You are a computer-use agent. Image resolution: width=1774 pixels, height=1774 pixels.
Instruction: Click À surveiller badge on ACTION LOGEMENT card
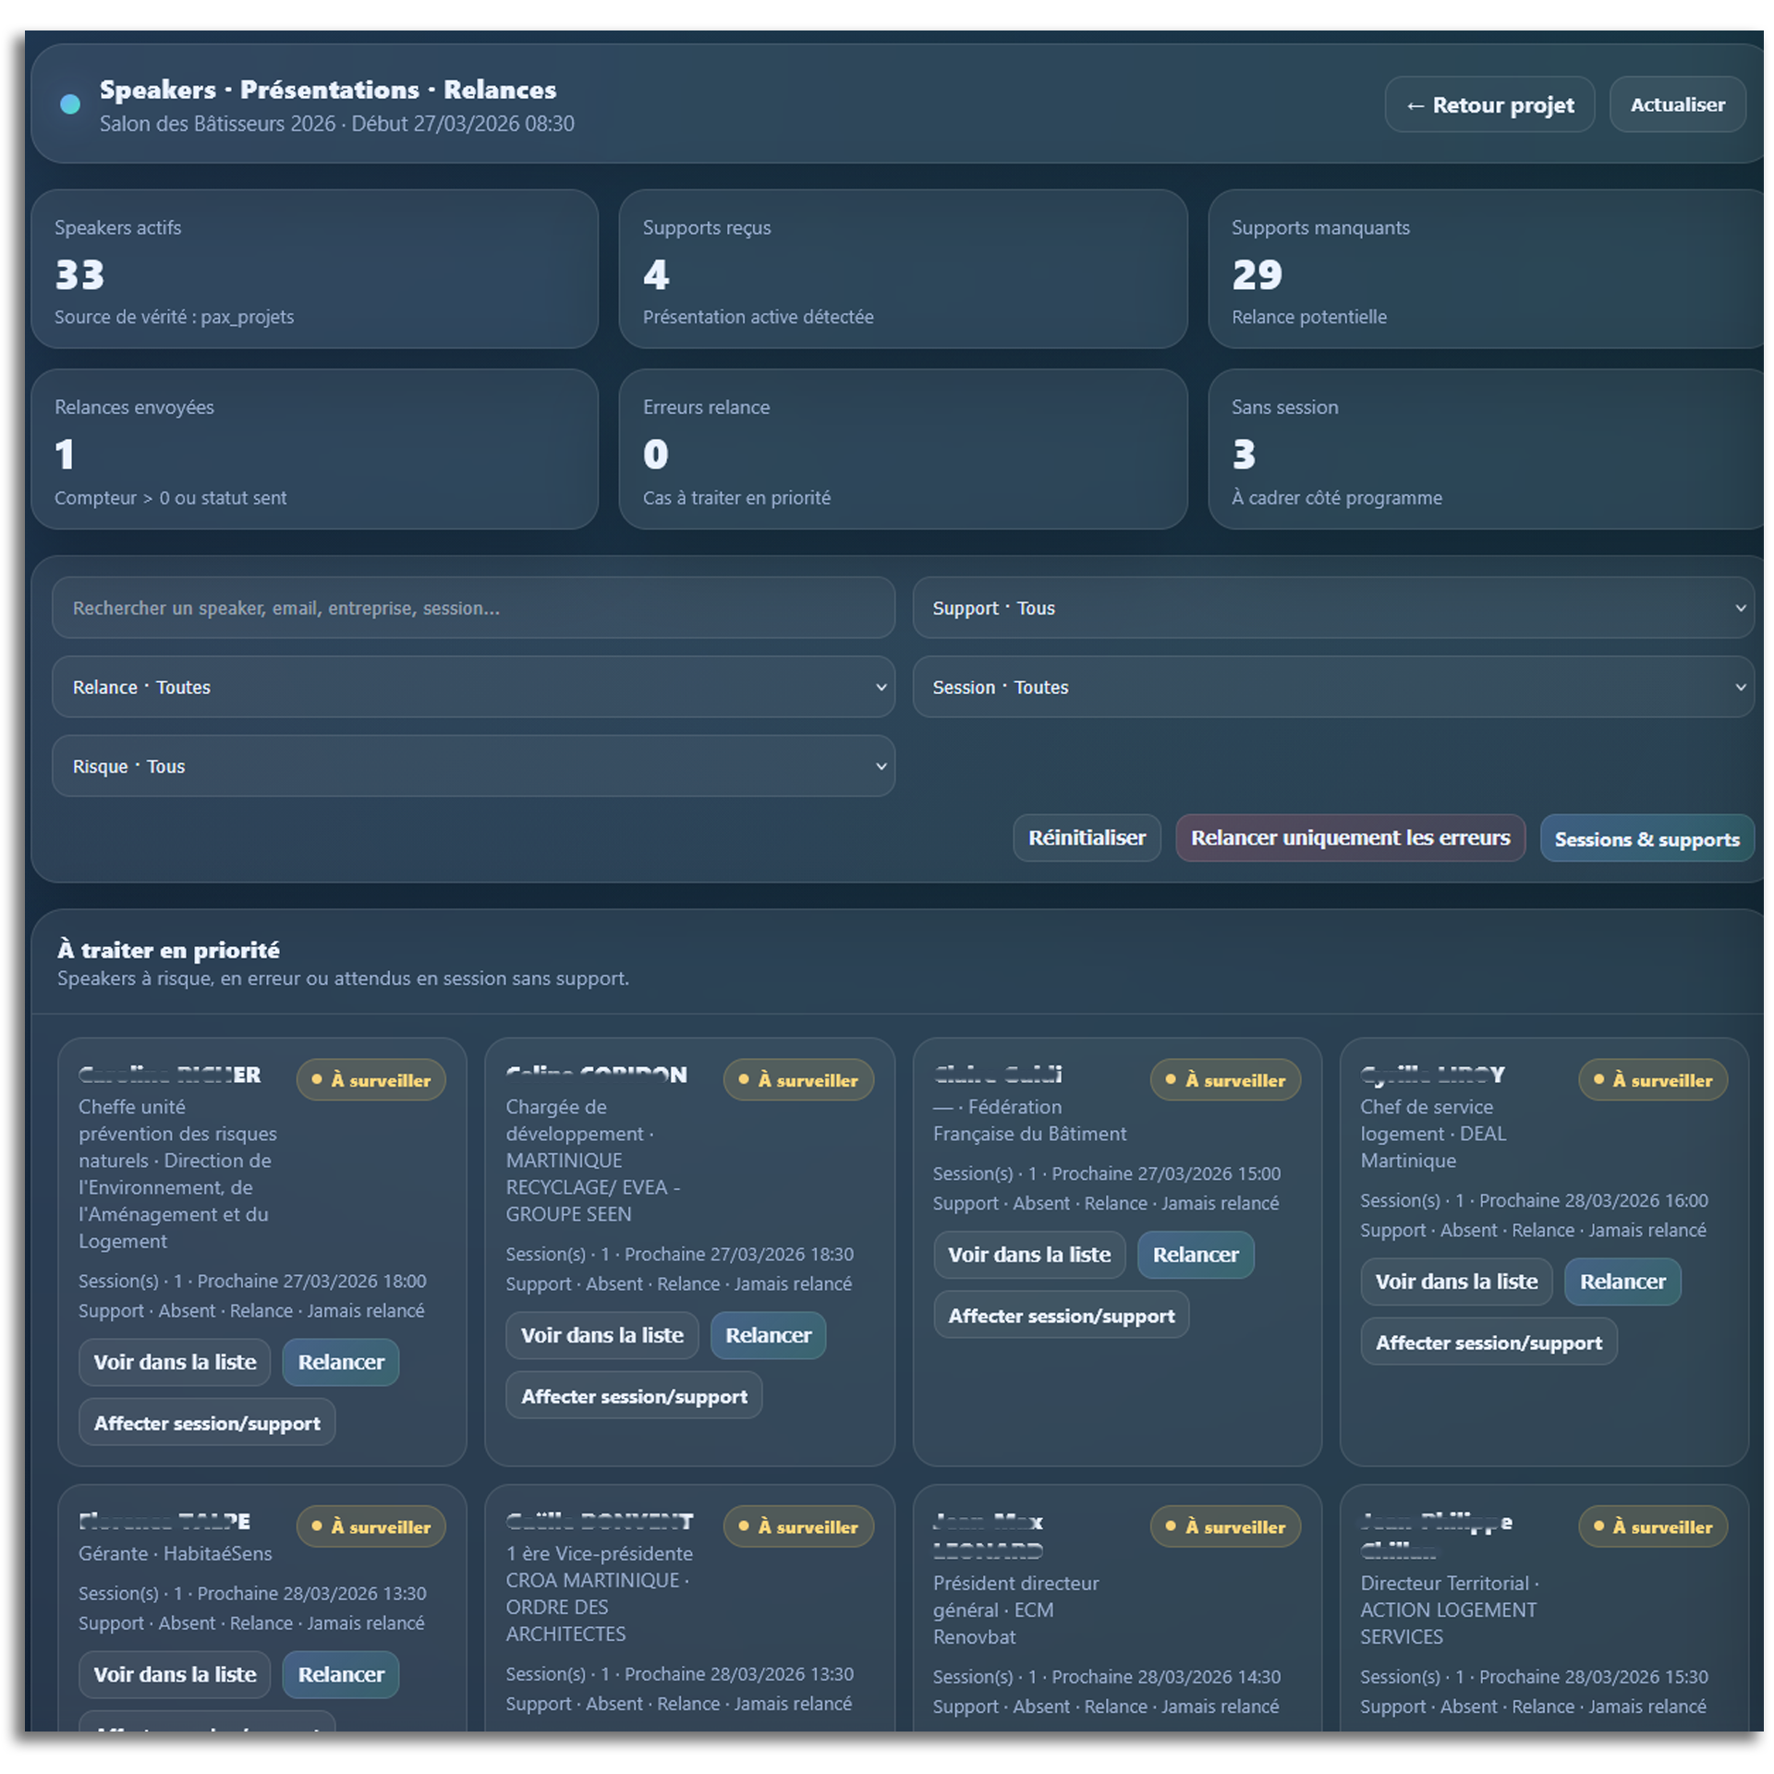(x=1652, y=1526)
